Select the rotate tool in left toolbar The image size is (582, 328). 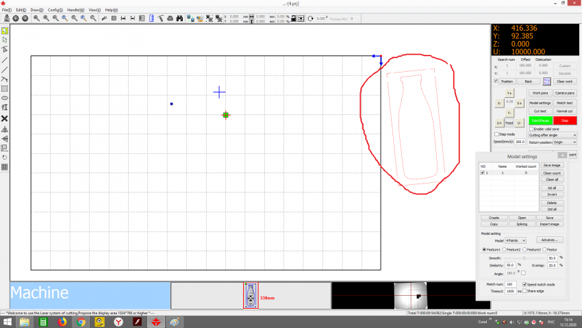[x=5, y=157]
